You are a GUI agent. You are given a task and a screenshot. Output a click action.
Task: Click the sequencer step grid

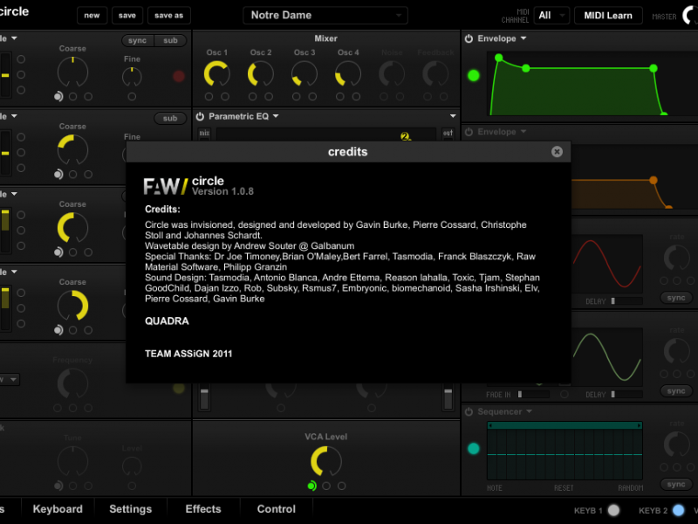coord(565,454)
